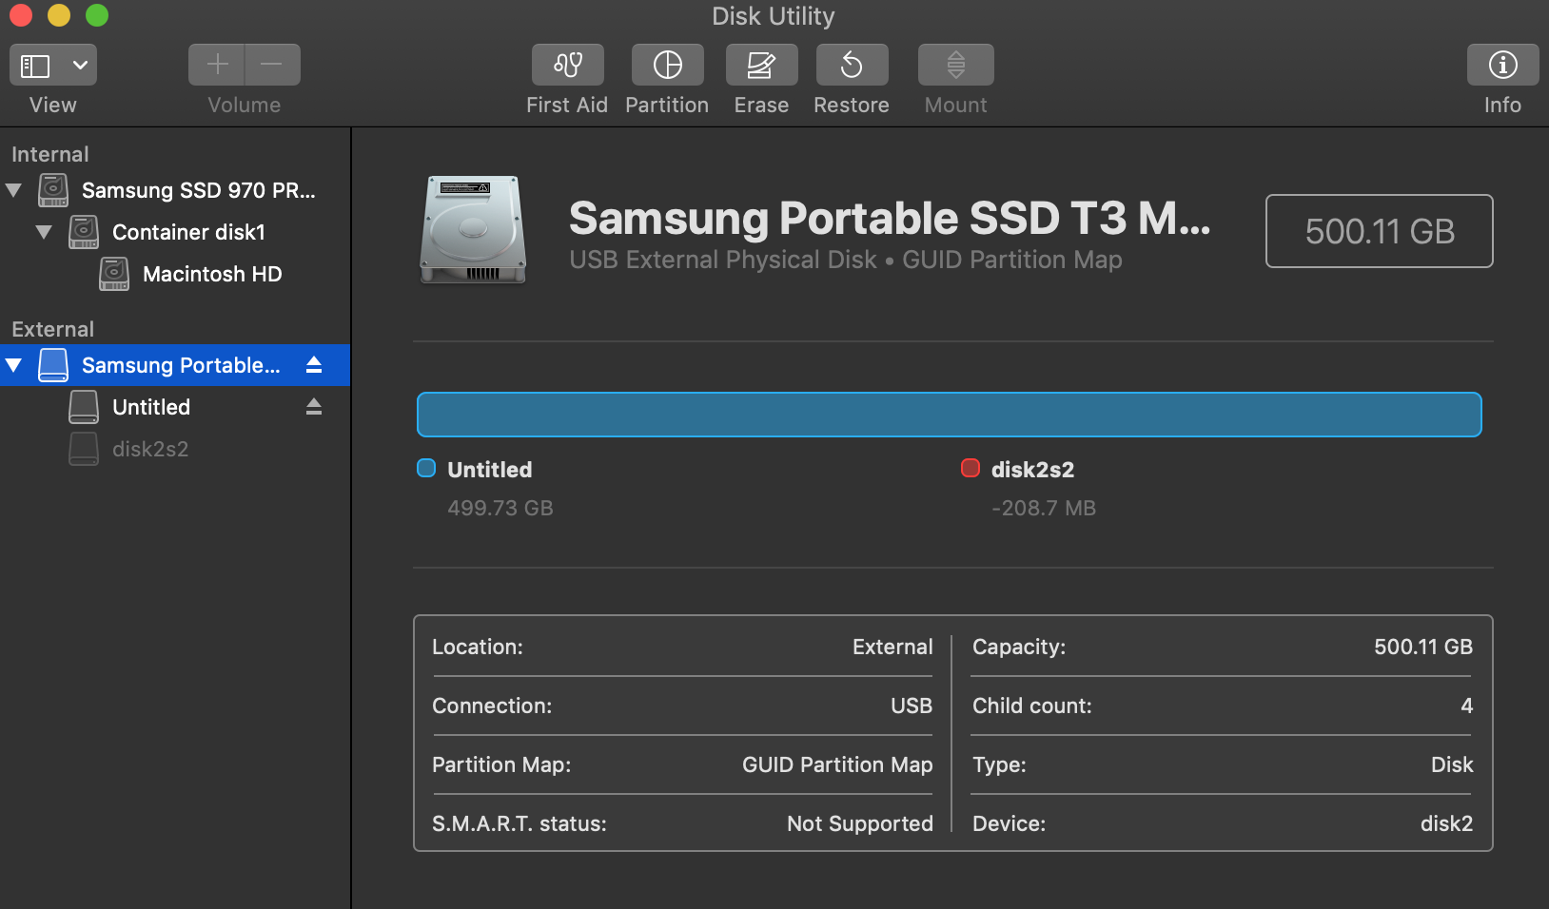The width and height of the screenshot is (1549, 909).
Task: Click the Internal sidebar section header
Action: (50, 154)
